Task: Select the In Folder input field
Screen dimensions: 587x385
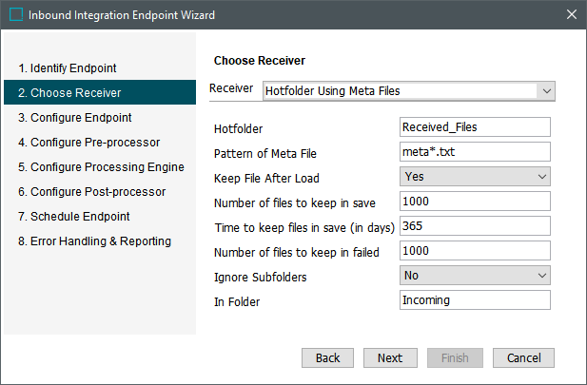Action: (x=475, y=300)
